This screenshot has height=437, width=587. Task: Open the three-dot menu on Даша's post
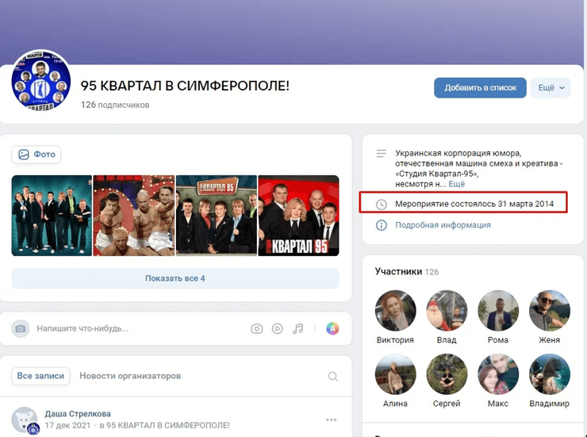tap(332, 420)
